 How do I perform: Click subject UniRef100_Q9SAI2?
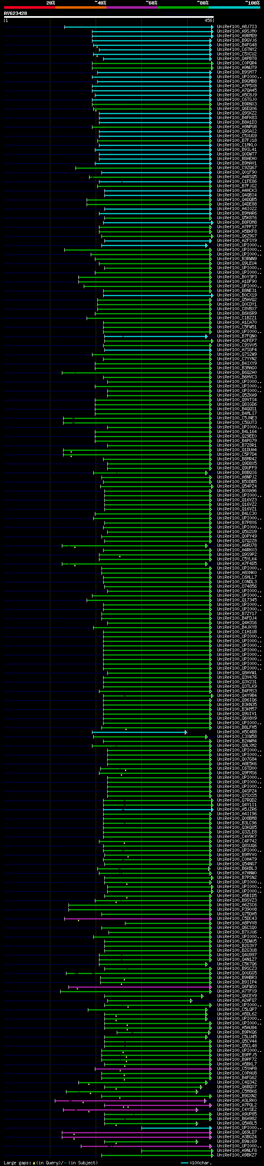[x=237, y=131]
